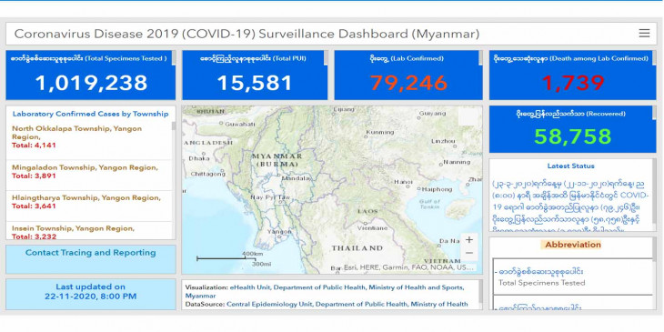664x332 pixels.
Task: Zoom in on the map with plus button
Action: pyautogui.click(x=468, y=240)
